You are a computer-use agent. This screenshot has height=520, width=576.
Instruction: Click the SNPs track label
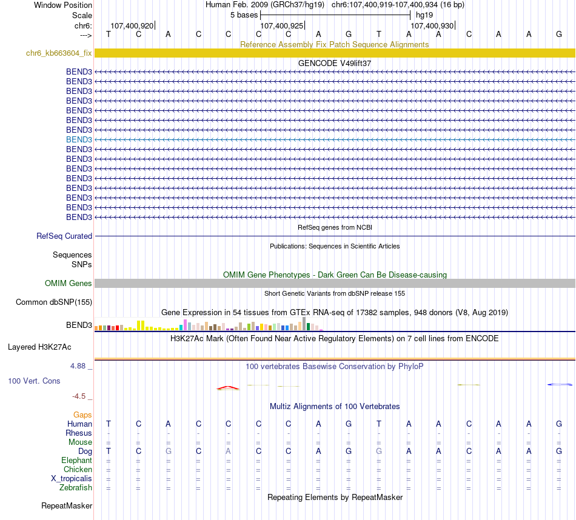tap(82, 264)
